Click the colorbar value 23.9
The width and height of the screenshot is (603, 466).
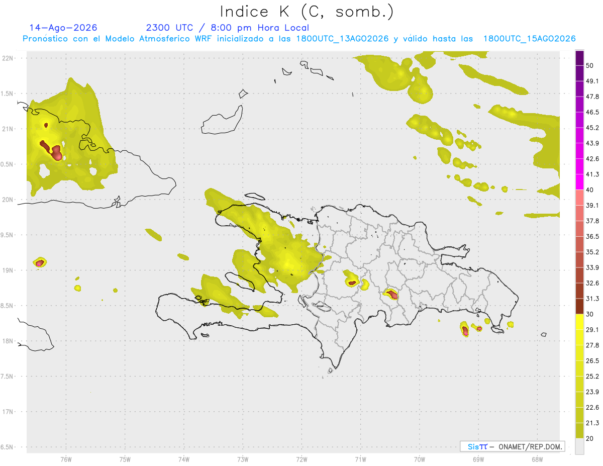[592, 392]
